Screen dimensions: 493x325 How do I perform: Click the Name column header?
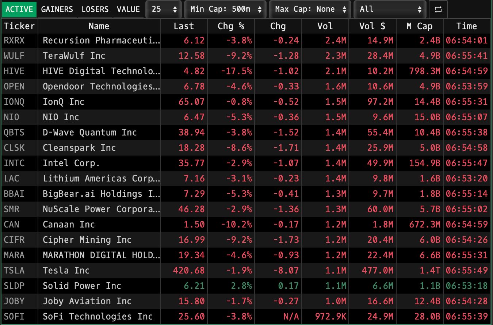click(99, 26)
